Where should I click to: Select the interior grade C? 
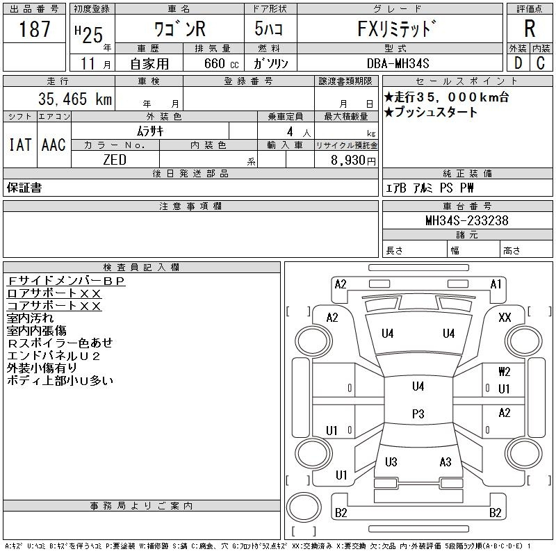point(541,63)
